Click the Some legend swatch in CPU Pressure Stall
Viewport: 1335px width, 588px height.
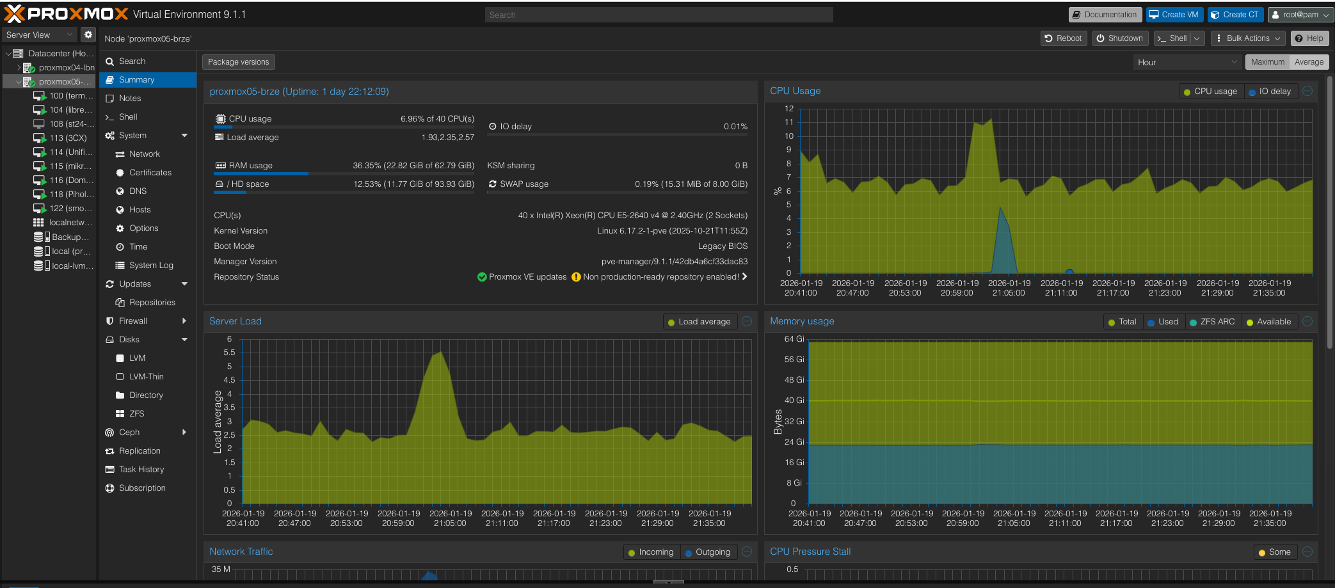click(x=1262, y=553)
